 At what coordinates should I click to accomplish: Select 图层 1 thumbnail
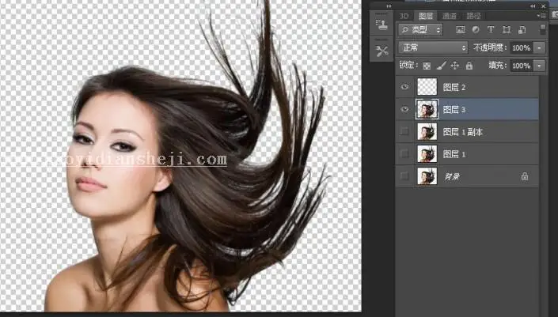(427, 154)
